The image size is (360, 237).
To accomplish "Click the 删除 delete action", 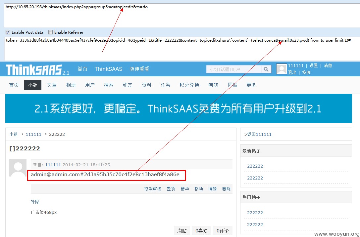I will (x=227, y=189).
